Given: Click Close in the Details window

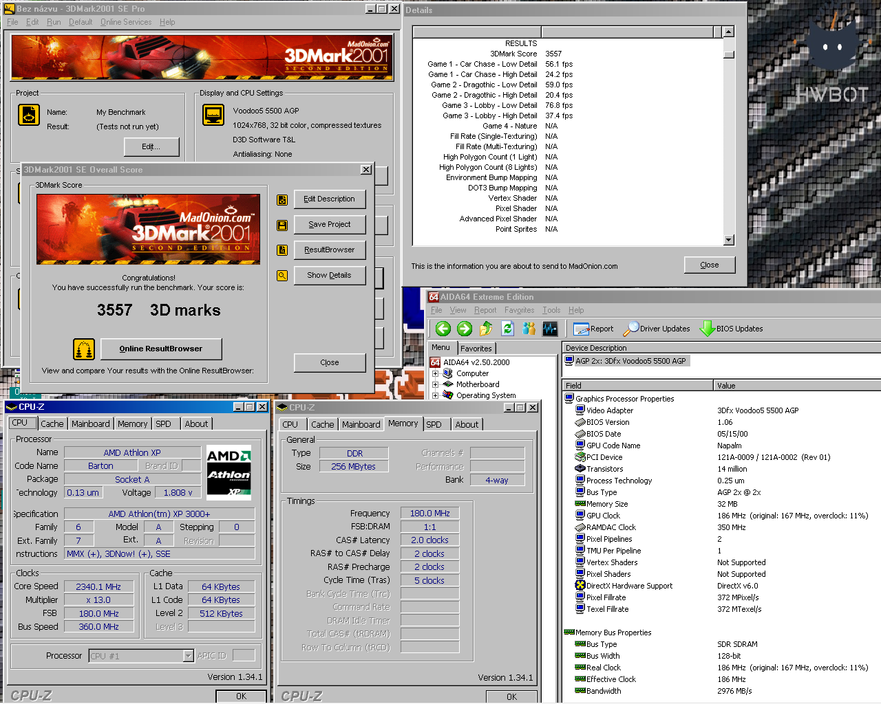Looking at the screenshot, I should click(710, 265).
